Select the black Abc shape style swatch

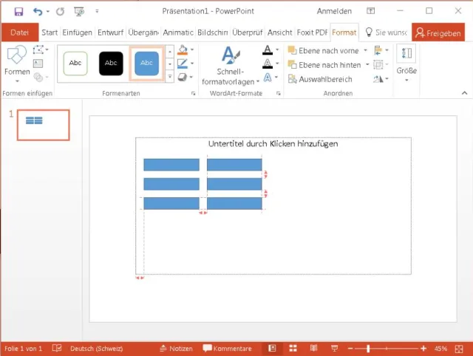click(x=111, y=63)
